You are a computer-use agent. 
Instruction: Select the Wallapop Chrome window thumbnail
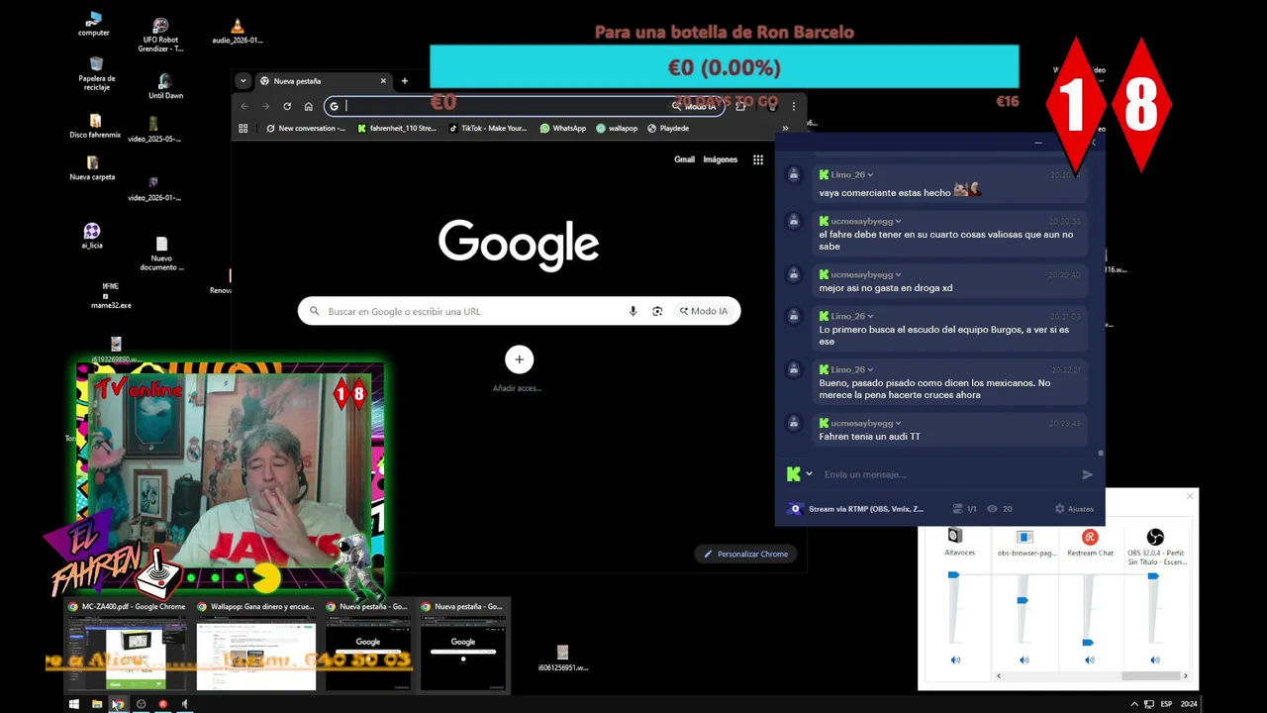255,646
